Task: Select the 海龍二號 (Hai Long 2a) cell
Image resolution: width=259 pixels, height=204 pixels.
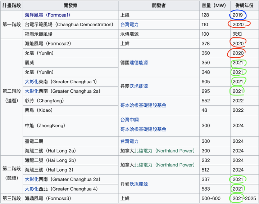Action: (x=71, y=151)
